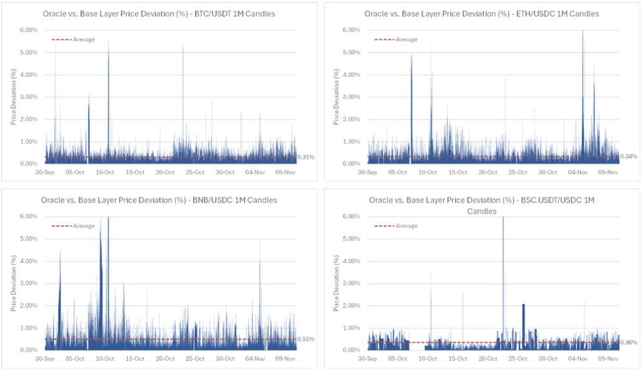Screen dimensions: 641x370
Task: Click Price Deviation axis title in BTC/USDT chart
Action: tap(14, 97)
